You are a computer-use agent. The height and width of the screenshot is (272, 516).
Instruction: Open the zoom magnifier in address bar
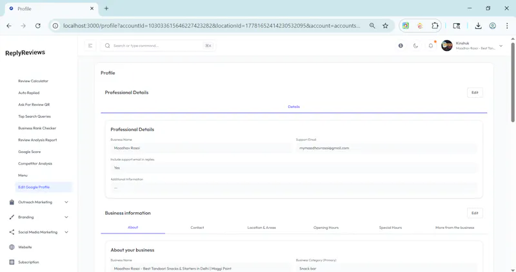(x=372, y=26)
